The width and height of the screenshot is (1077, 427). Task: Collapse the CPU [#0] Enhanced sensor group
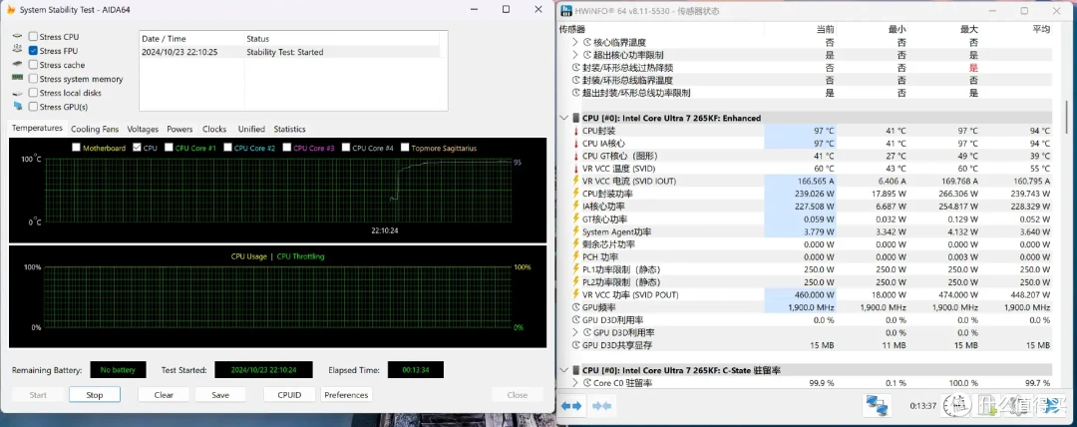tap(564, 119)
